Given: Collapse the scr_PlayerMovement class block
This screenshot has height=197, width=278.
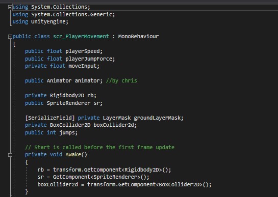Looking at the screenshot, I should click(10, 37).
